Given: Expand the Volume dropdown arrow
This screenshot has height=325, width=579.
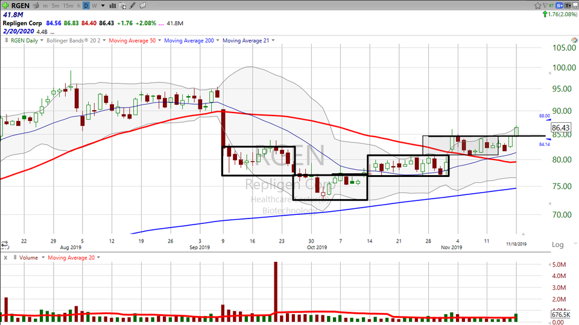Looking at the screenshot, I should [x=43, y=258].
